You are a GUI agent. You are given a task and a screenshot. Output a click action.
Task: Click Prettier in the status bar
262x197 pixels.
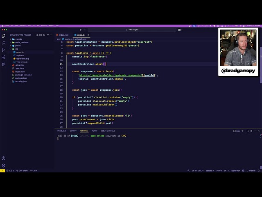(251, 171)
